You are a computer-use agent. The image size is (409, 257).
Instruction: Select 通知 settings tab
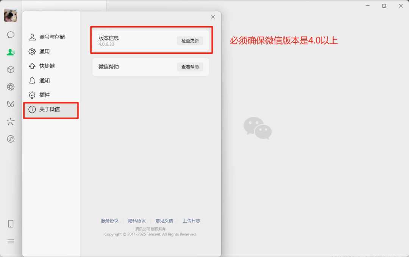tap(51, 81)
